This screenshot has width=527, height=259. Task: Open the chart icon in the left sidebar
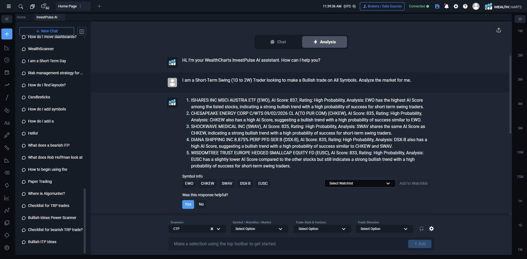point(7,48)
